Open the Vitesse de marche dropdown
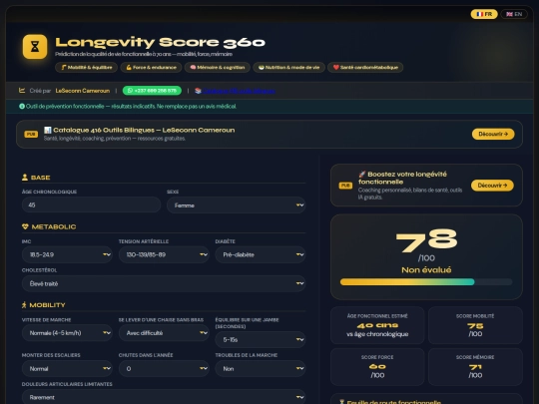Image resolution: width=539 pixels, height=404 pixels. pos(67,333)
